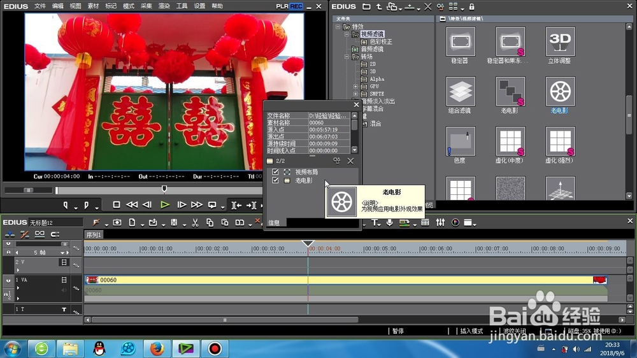
Task: Click the delete X icon in effects palette
Action: (428, 6)
